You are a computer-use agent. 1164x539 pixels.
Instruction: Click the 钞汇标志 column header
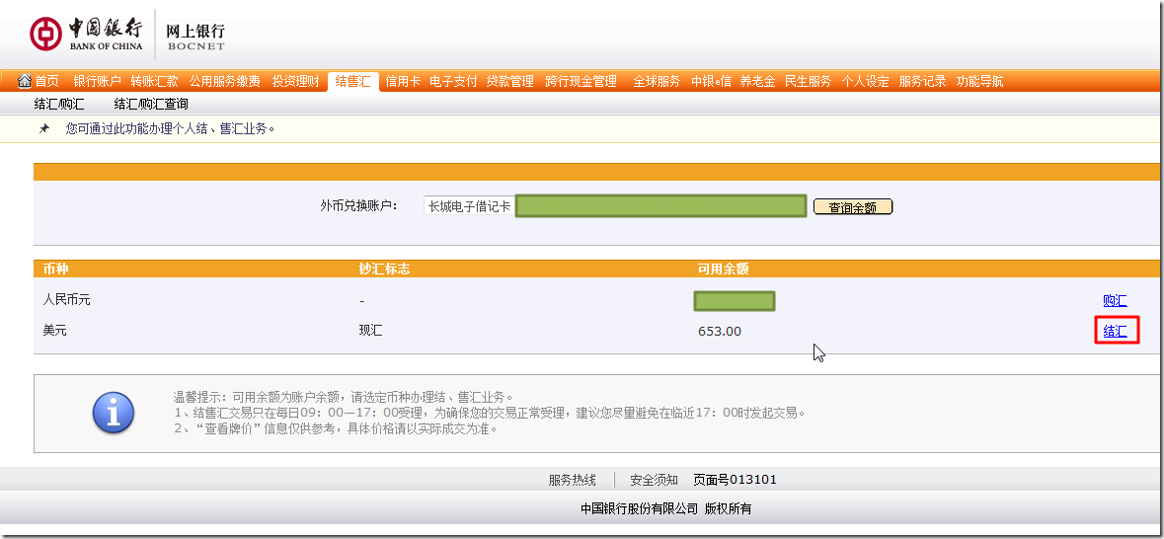pos(384,269)
